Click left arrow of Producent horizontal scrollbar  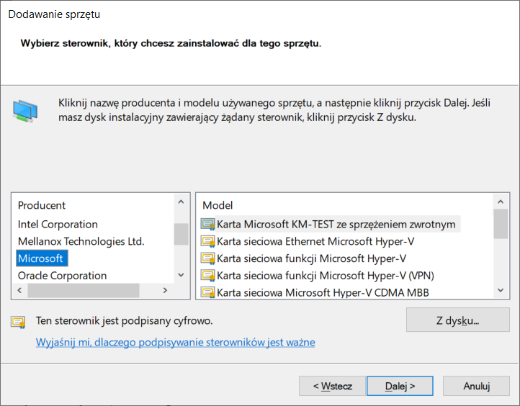click(19, 290)
